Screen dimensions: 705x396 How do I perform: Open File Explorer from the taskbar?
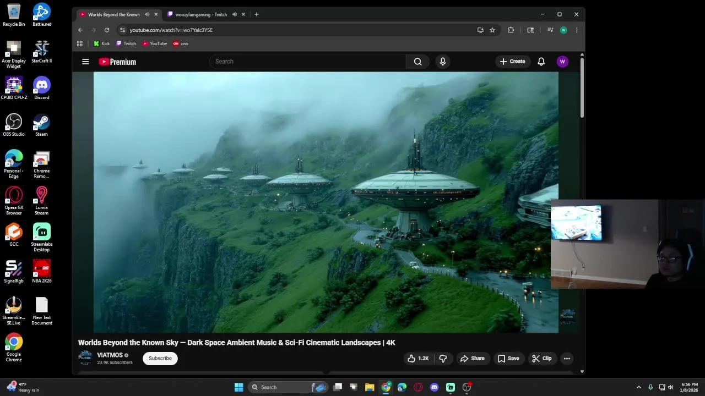(370, 387)
